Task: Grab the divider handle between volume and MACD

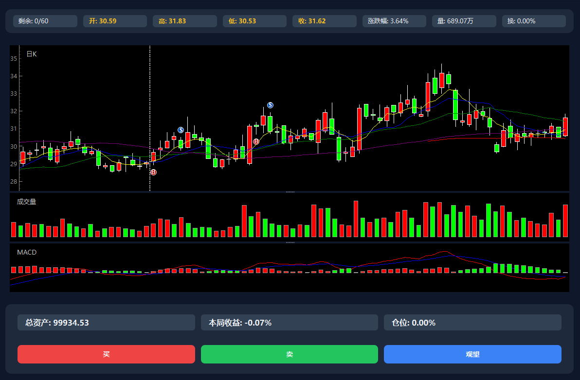Action: coord(290,242)
